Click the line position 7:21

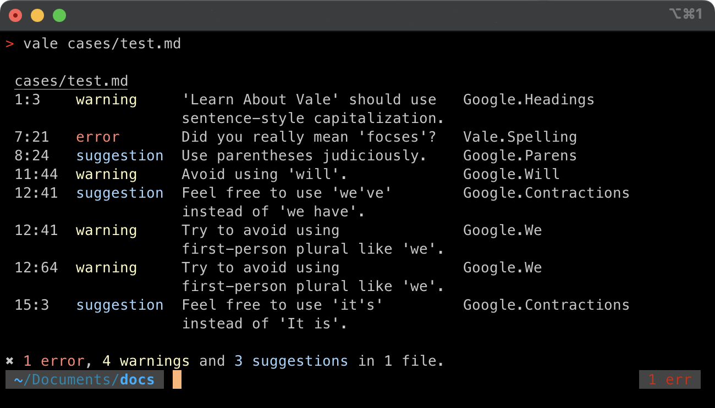coord(32,137)
